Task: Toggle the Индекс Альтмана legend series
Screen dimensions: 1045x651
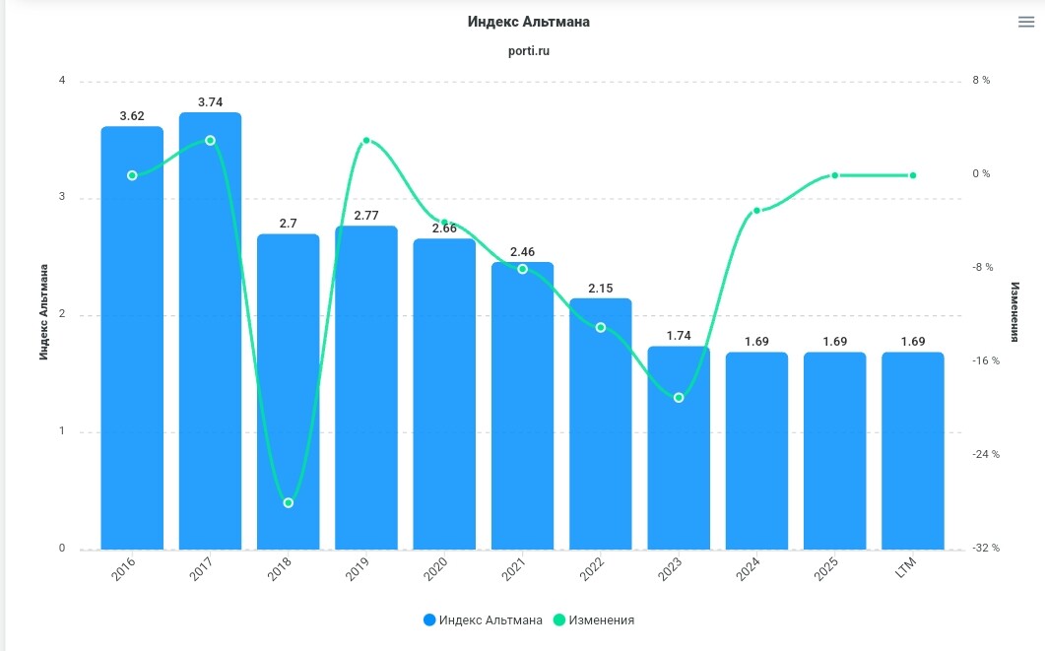Action: (490, 619)
